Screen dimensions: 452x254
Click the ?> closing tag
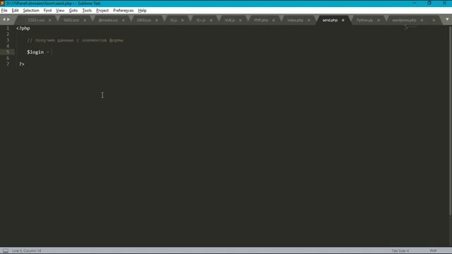tap(22, 64)
